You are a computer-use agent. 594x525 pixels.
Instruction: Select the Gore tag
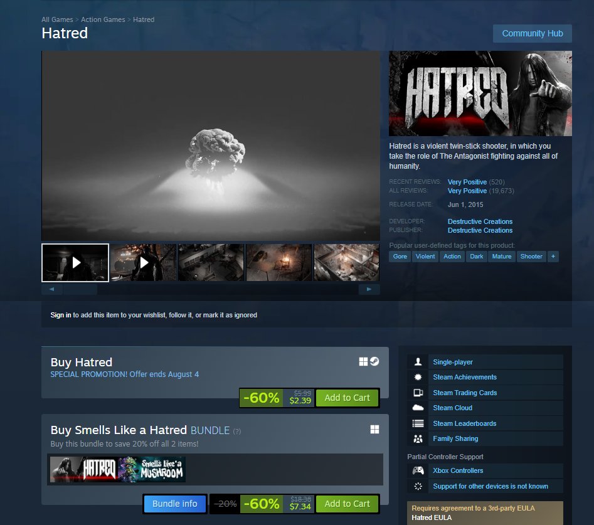[x=400, y=257]
